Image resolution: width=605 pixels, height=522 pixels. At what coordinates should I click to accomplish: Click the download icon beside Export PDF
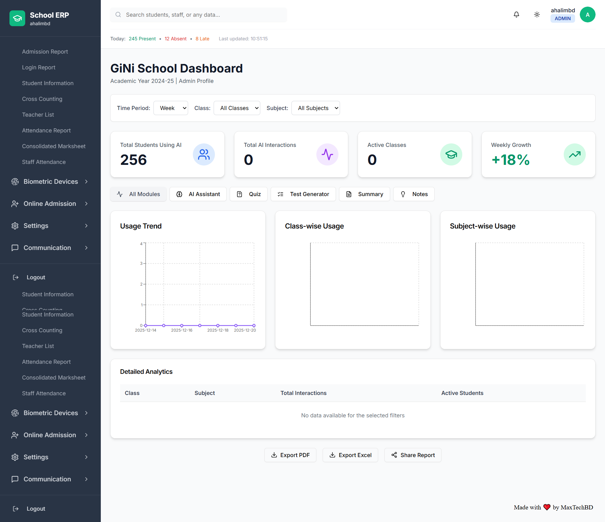pos(274,455)
